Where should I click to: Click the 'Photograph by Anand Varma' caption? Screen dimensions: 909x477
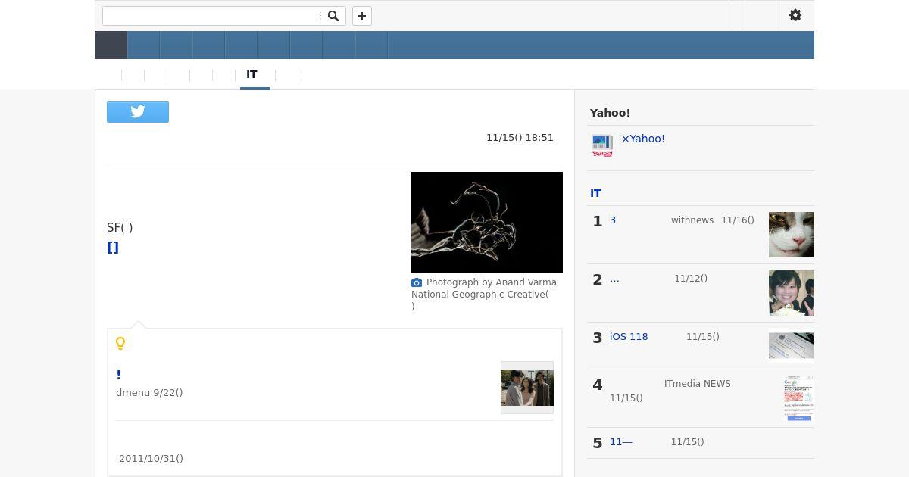492,282
